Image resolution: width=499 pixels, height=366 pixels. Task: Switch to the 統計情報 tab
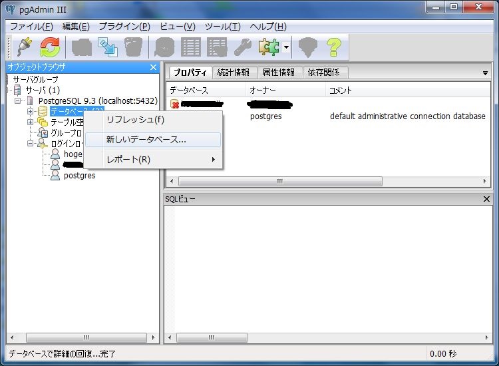point(234,73)
